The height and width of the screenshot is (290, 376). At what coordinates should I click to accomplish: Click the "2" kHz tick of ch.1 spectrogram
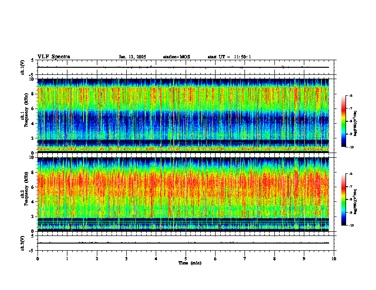(33, 138)
